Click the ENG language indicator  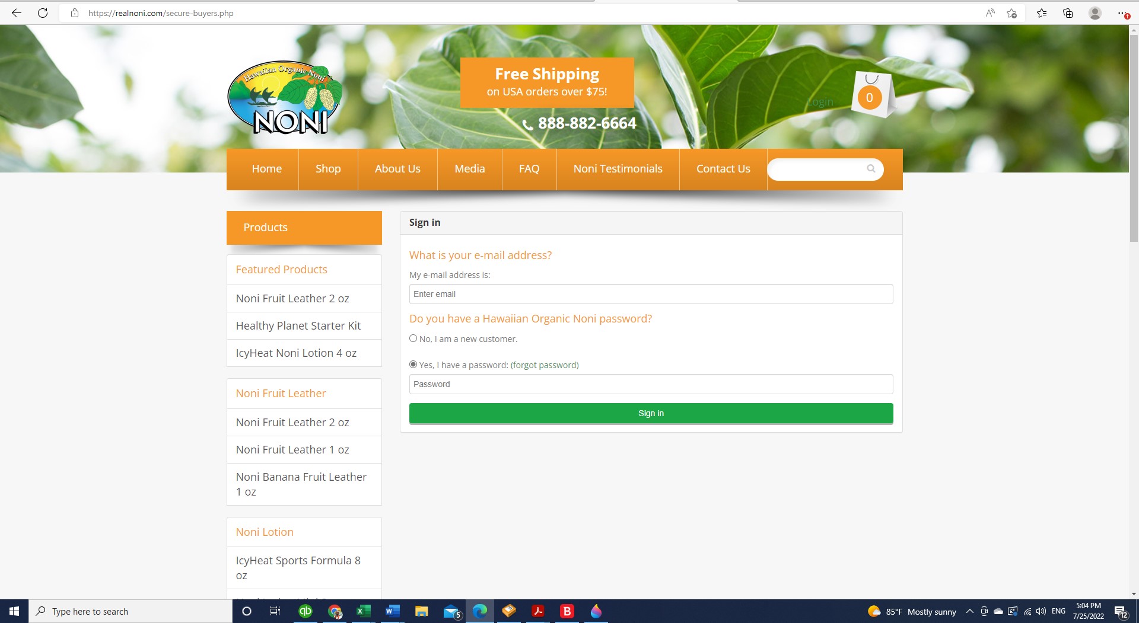click(1058, 611)
